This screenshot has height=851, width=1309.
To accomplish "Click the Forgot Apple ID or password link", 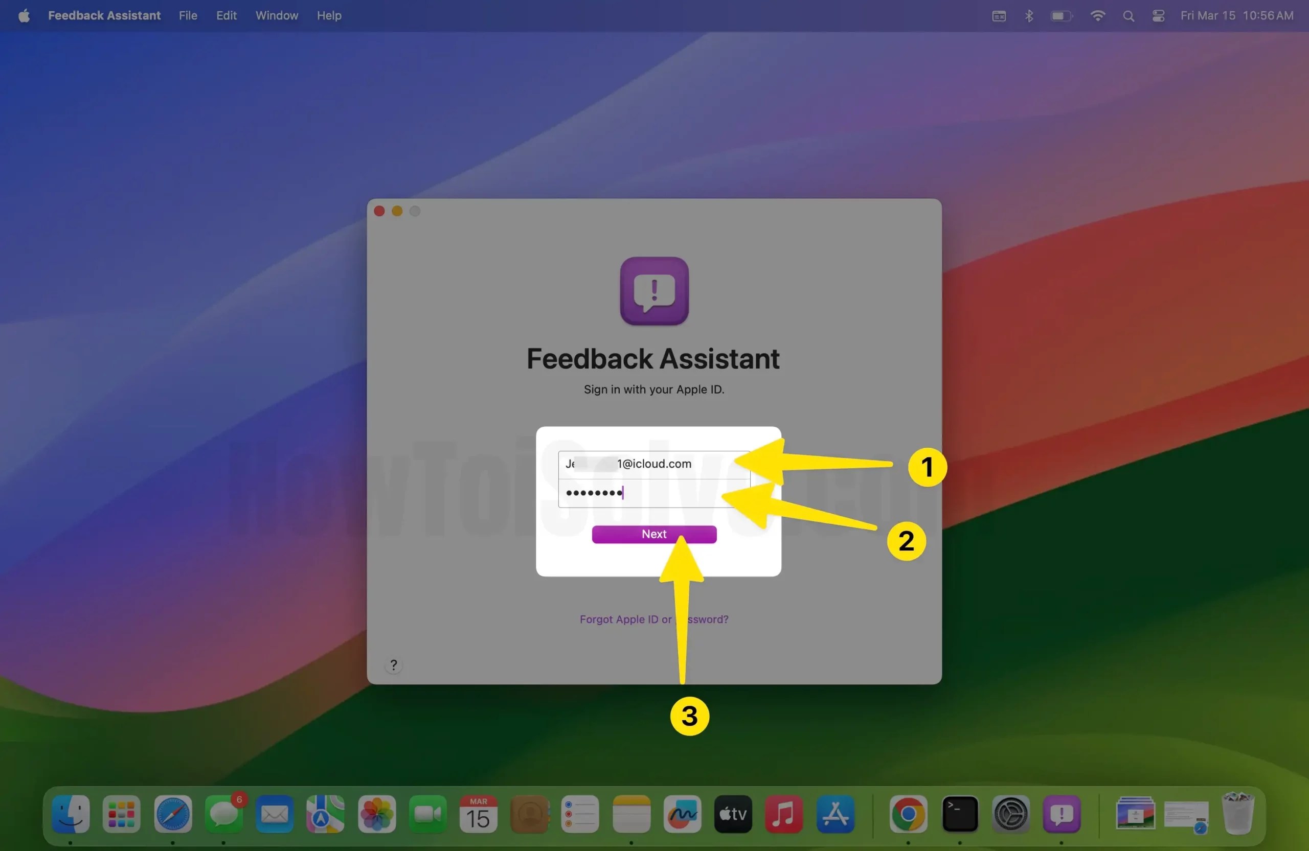I will pyautogui.click(x=653, y=619).
